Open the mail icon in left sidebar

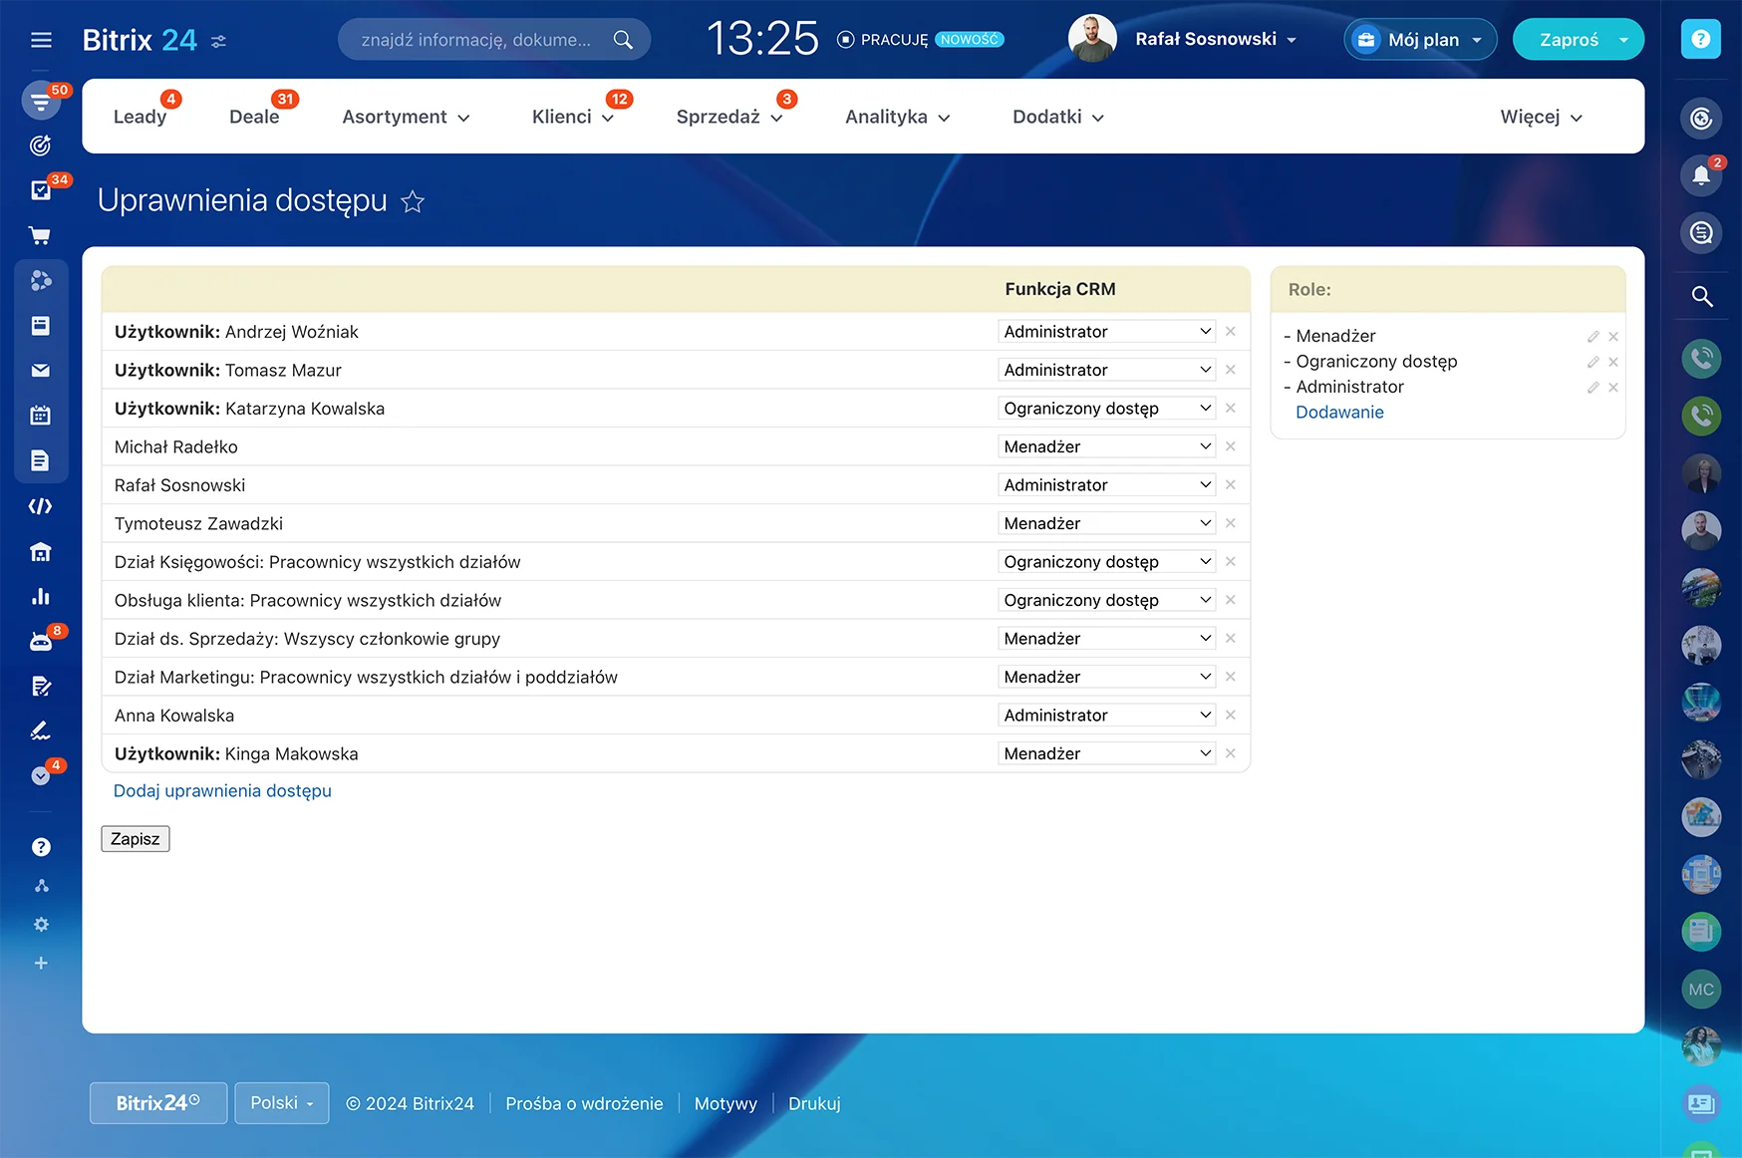[x=40, y=370]
